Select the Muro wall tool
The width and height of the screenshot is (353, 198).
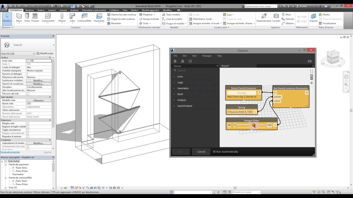19,18
